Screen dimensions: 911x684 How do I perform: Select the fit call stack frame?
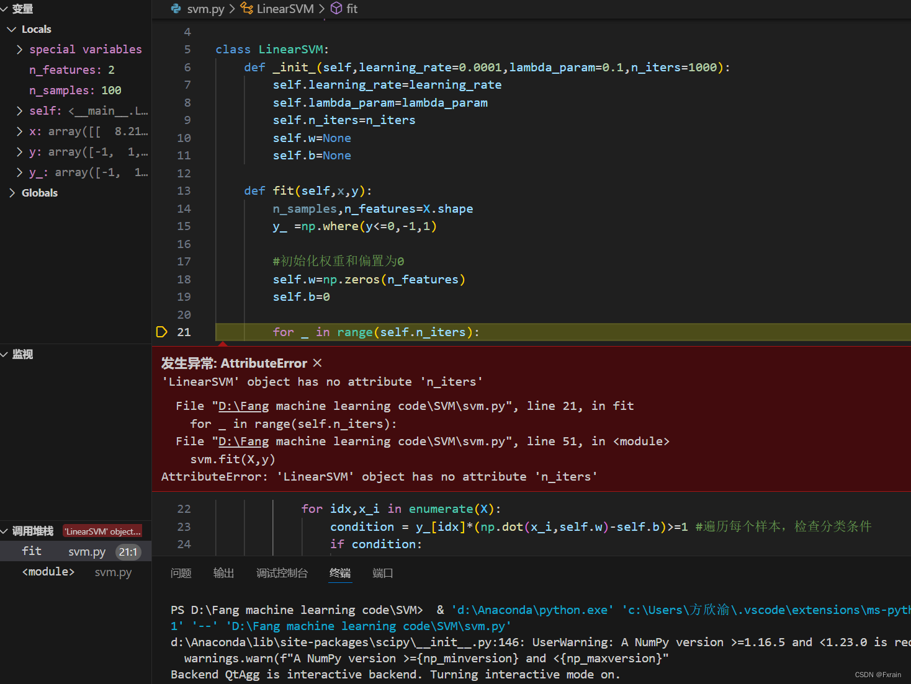76,551
